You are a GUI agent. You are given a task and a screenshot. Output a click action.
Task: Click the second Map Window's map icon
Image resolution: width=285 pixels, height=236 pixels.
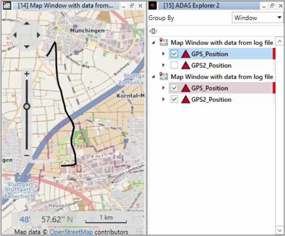pyautogui.click(x=163, y=76)
